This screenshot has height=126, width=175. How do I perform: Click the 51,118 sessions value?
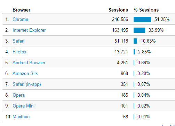121,41
